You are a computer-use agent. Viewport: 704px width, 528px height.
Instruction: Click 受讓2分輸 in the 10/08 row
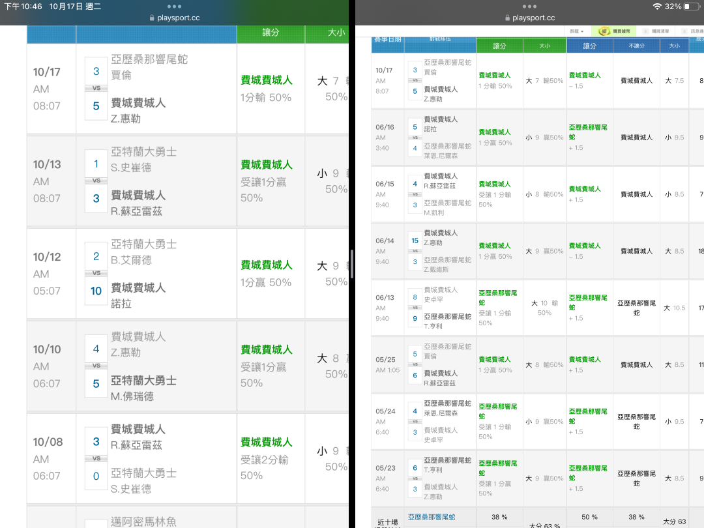click(265, 460)
